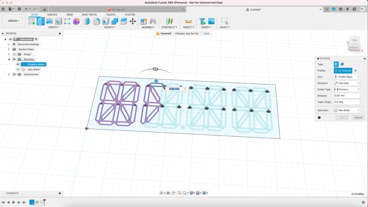This screenshot has height=207, width=368.
Task: Switch to the Sheet Metal tab
Action: pos(89,15)
